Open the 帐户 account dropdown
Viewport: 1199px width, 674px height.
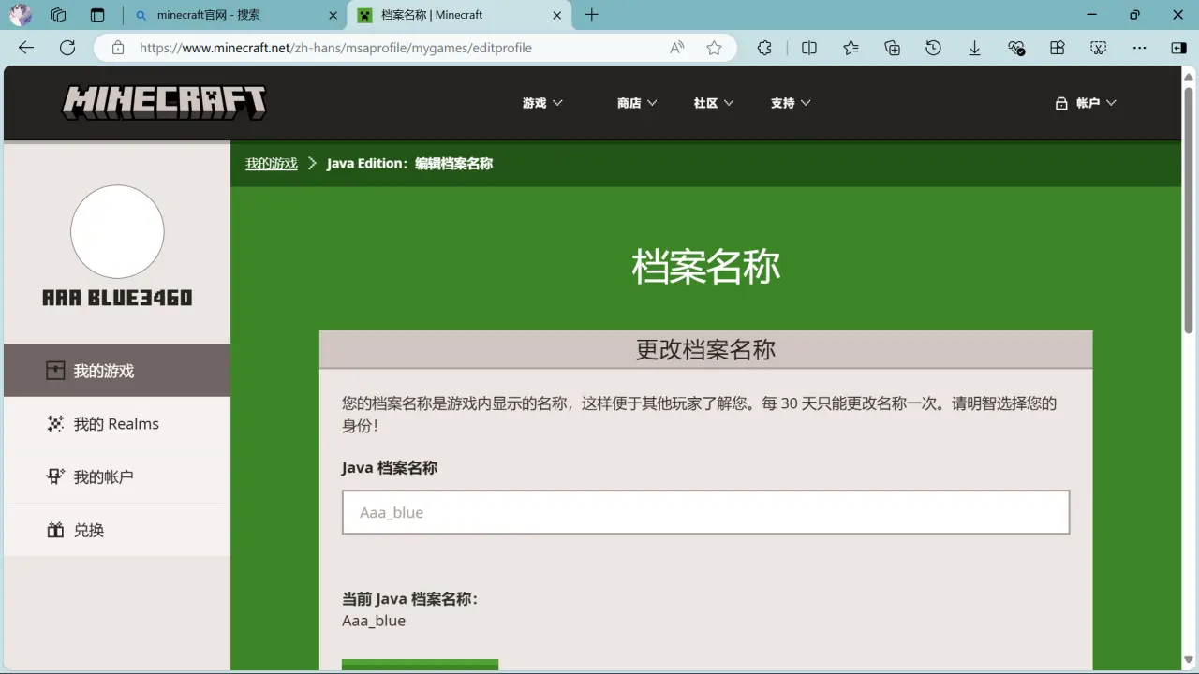tap(1086, 103)
